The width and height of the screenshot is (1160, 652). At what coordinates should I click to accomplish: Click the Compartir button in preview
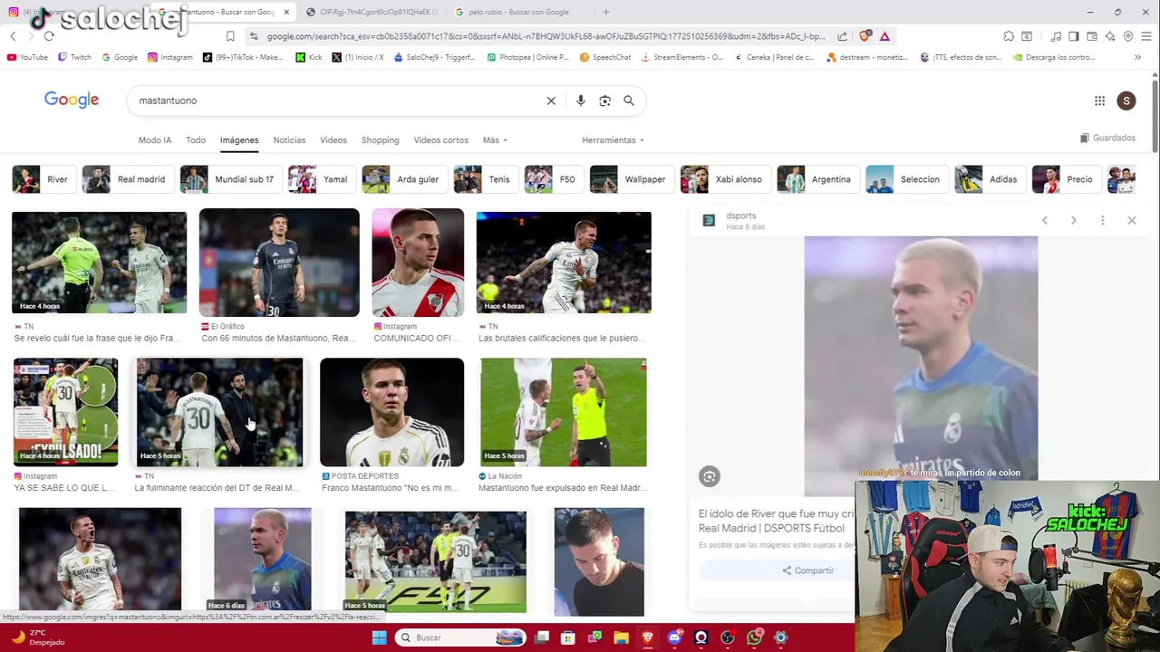pos(807,570)
